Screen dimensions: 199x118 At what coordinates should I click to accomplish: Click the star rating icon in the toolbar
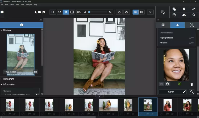tap(36, 12)
